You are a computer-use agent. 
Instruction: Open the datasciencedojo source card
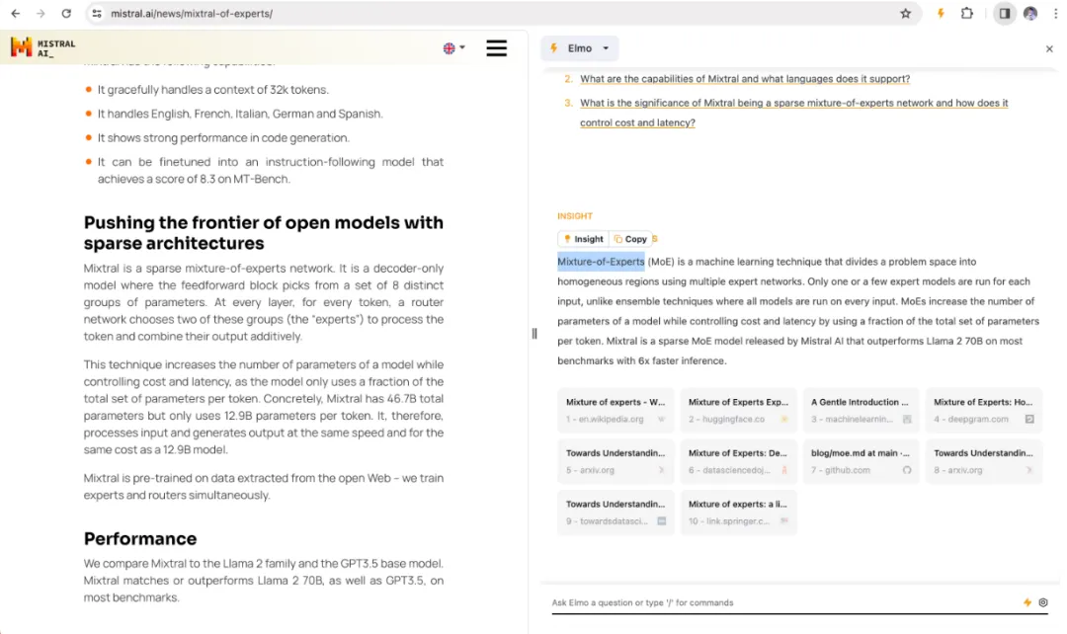738,461
